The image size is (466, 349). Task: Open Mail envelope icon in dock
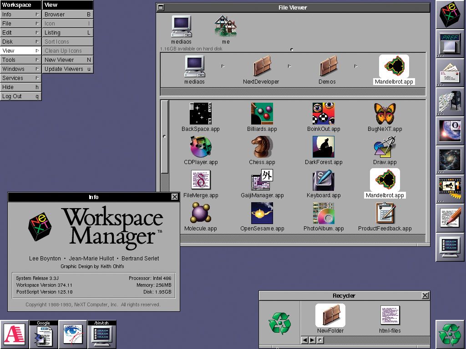pos(450,73)
